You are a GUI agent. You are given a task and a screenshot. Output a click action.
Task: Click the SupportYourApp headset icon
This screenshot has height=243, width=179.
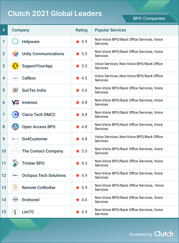point(15,66)
